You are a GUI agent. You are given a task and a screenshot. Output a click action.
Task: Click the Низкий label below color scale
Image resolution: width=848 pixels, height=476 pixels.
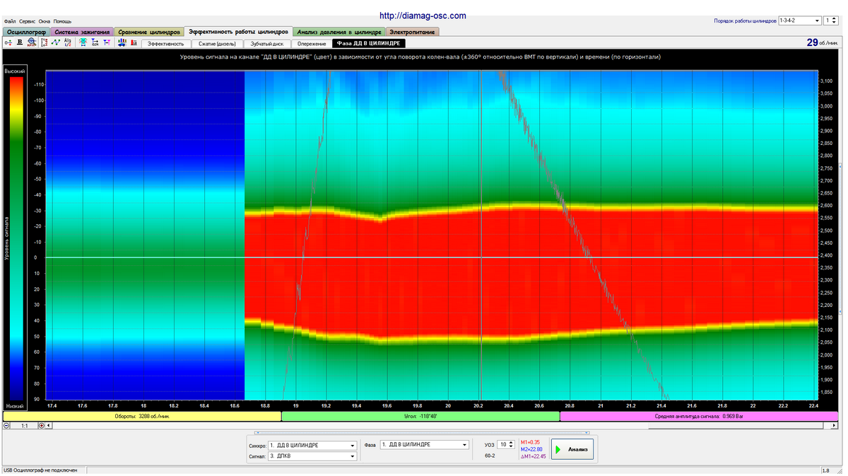pyautogui.click(x=15, y=406)
